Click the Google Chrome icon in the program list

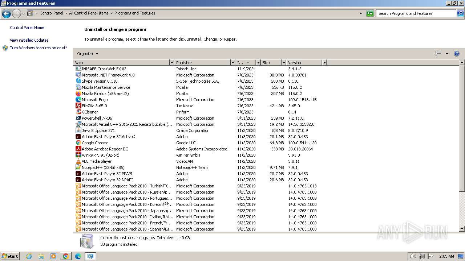point(78,143)
